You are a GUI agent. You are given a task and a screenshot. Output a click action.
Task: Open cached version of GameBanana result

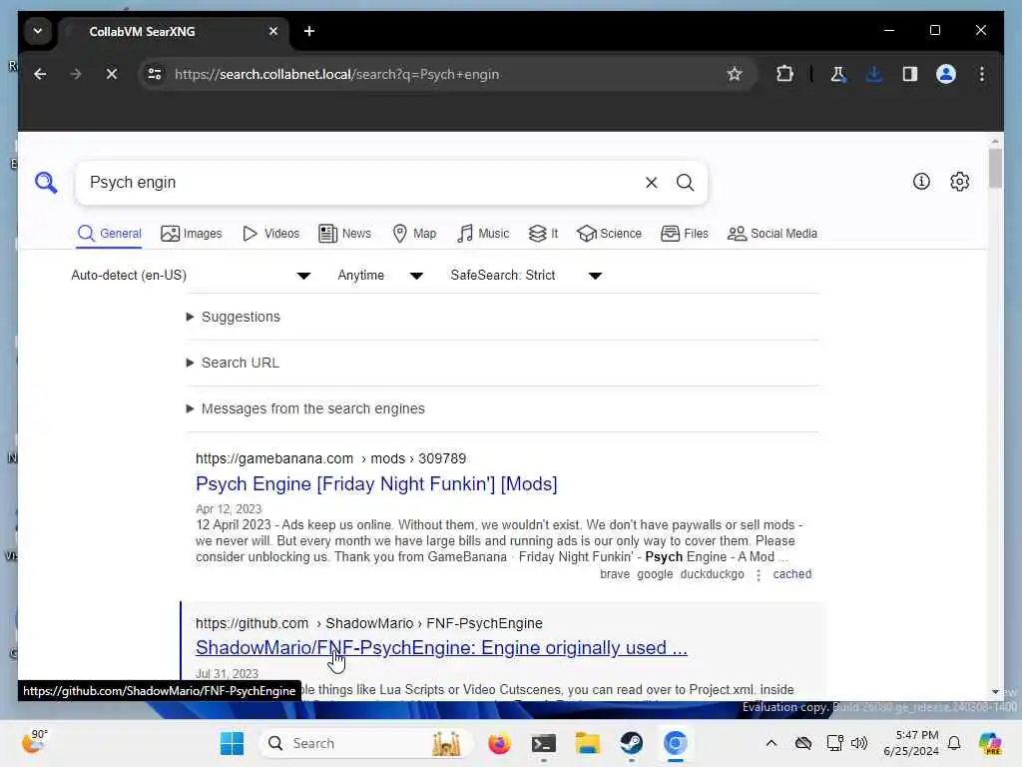click(x=791, y=574)
